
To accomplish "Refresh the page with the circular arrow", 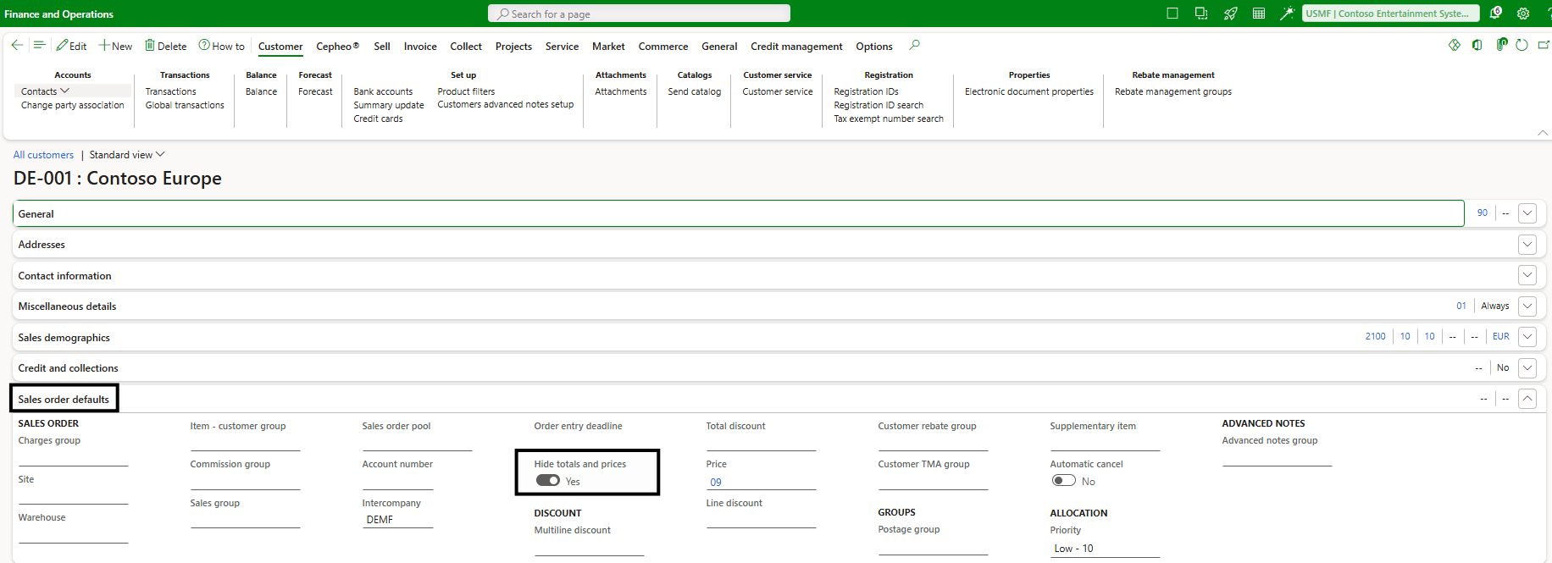I will (x=1522, y=46).
